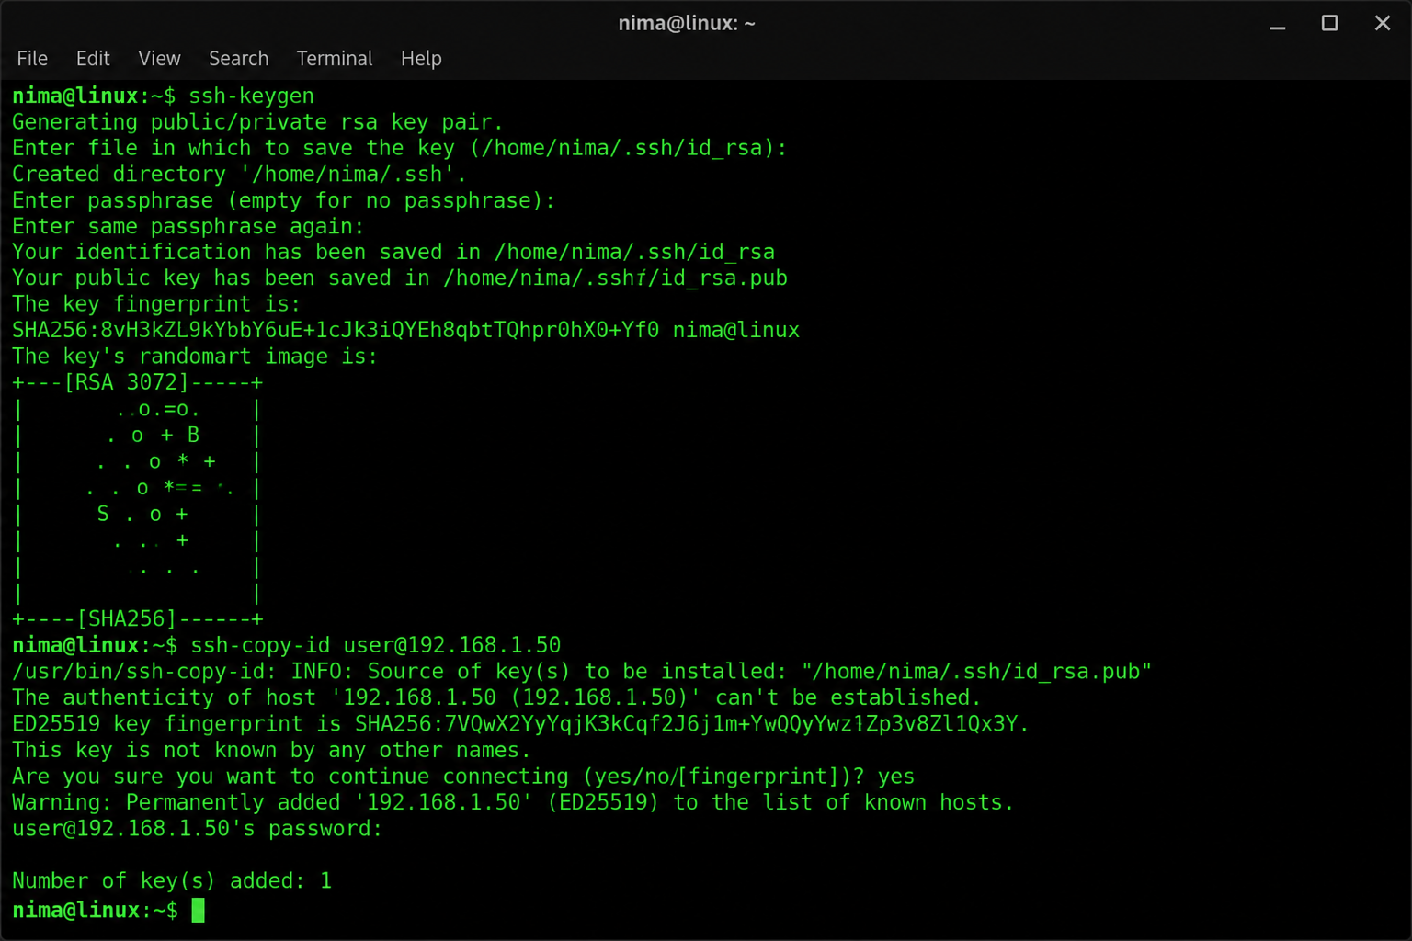Open the Edit menu
The width and height of the screenshot is (1412, 941).
point(93,59)
